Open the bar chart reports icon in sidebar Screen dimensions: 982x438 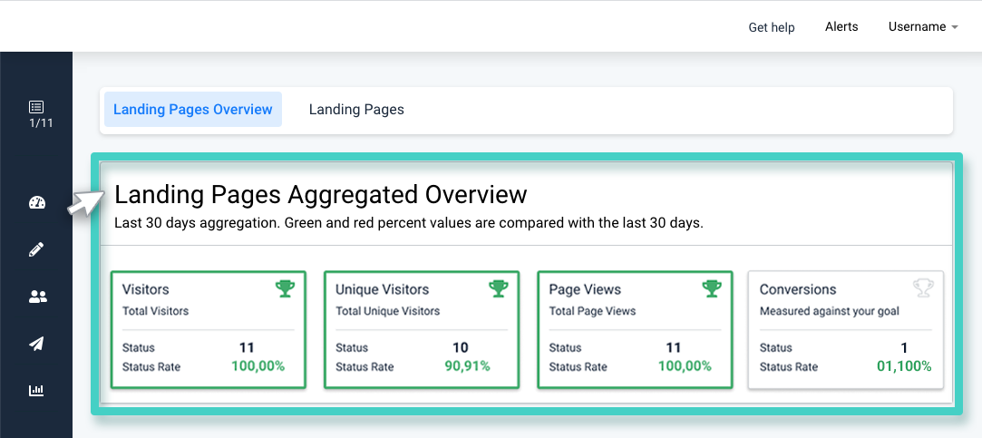[x=37, y=390]
